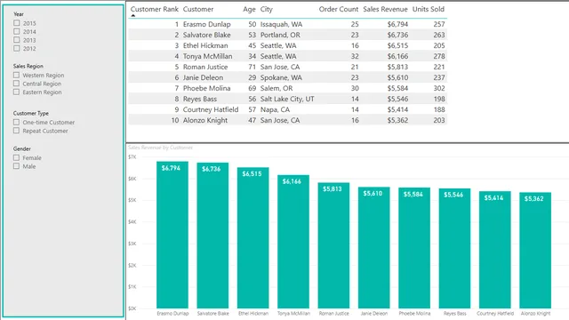Click the Salvatore Blake table cell
The width and height of the screenshot is (569, 320).
[x=206, y=35]
